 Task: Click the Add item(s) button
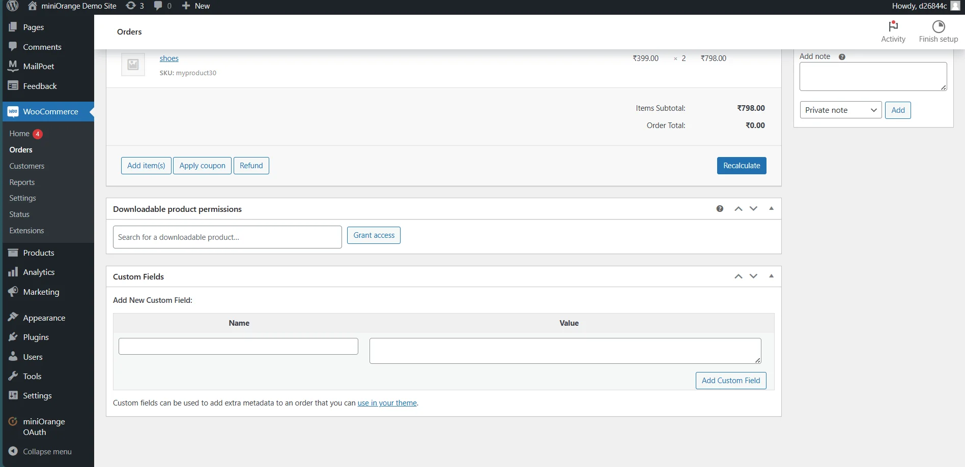(x=146, y=165)
